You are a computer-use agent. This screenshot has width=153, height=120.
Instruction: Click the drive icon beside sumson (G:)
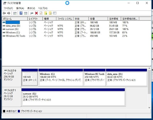pos(4,29)
